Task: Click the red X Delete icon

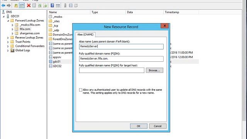Action: tap(29, 5)
